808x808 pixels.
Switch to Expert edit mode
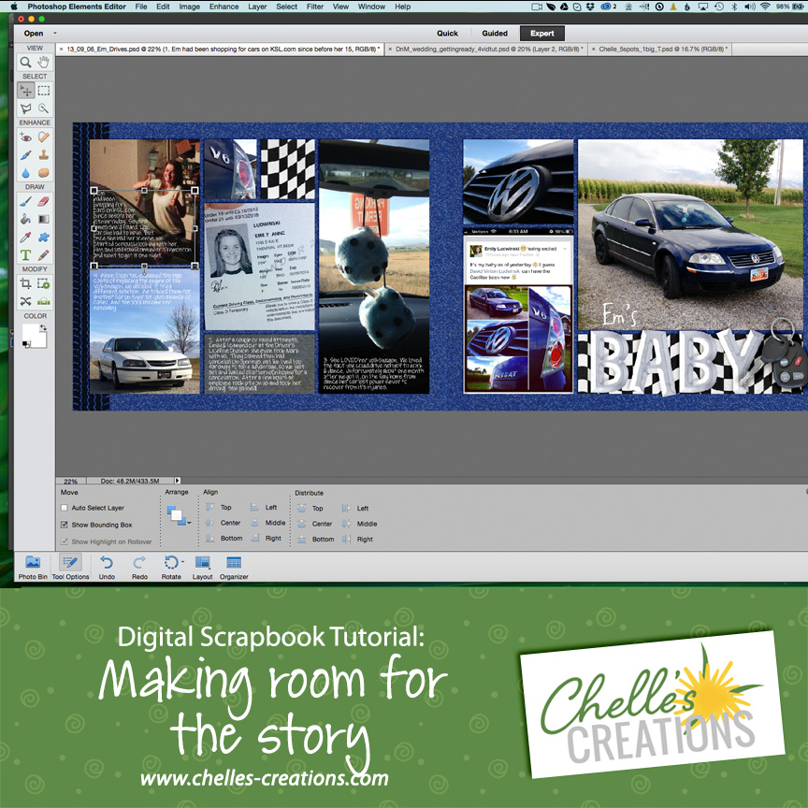click(x=542, y=33)
